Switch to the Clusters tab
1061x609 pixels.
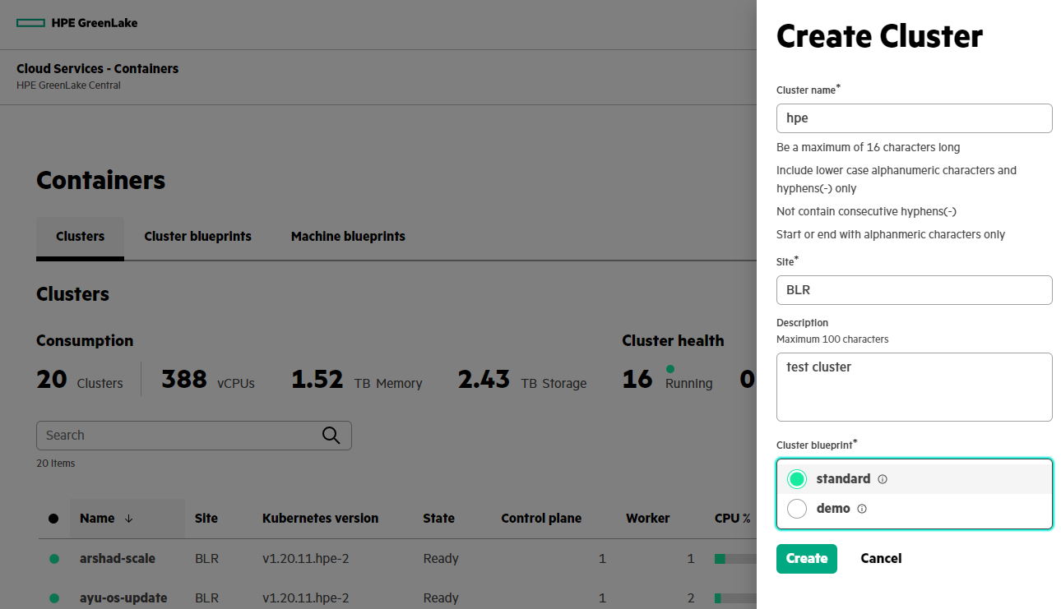pyautogui.click(x=80, y=237)
